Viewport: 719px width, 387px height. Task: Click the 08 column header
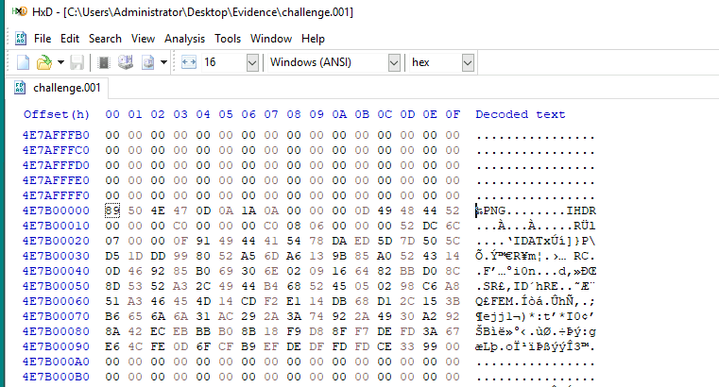tap(294, 114)
